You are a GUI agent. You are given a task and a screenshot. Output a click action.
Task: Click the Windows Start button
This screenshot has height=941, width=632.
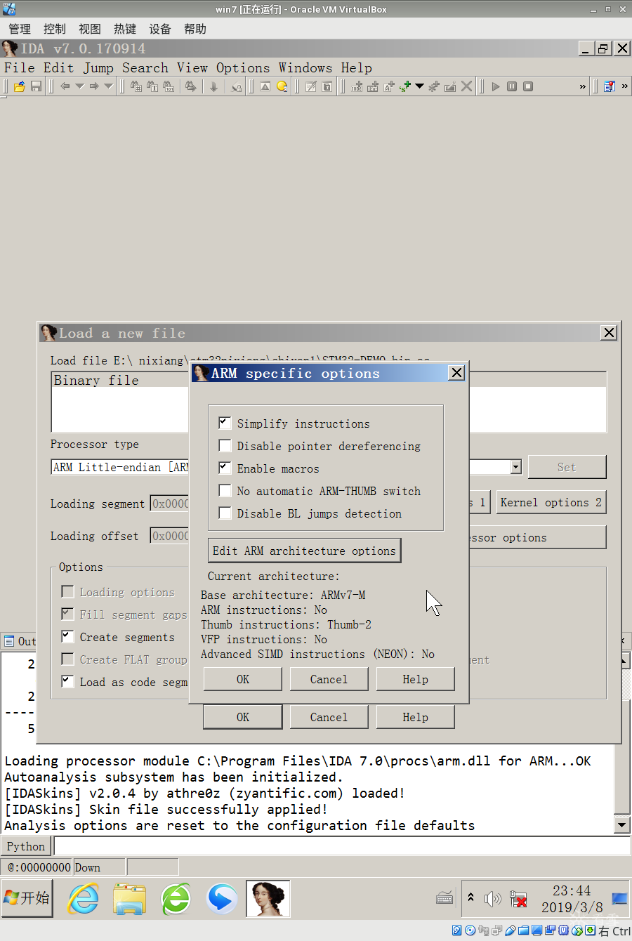27,898
